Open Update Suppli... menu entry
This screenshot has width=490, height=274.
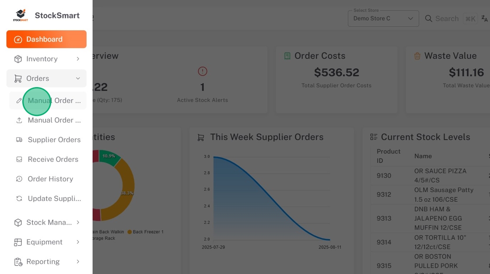pos(48,199)
